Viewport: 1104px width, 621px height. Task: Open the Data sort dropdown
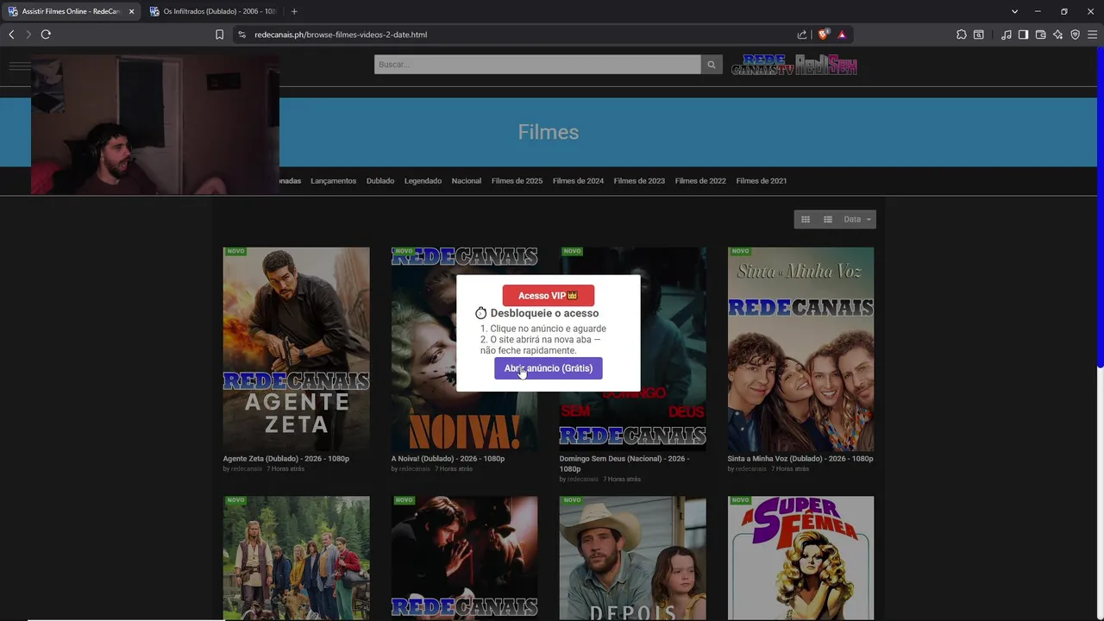tap(857, 219)
